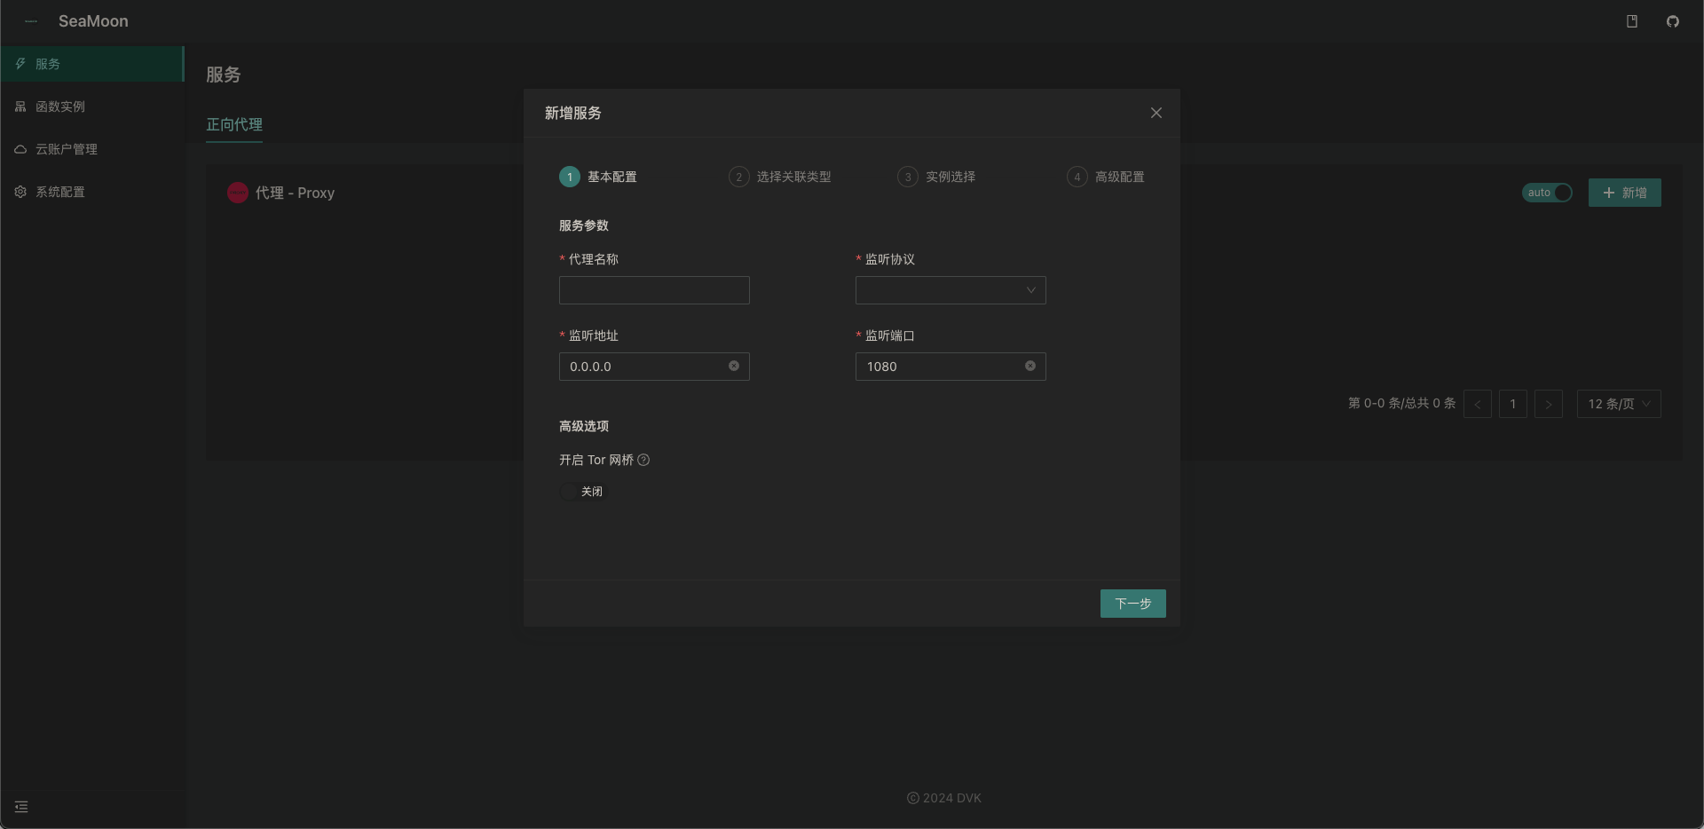Screen dimensions: 1704x829
Task: Open the GitHub icon in top bar
Action: pyautogui.click(x=1672, y=21)
